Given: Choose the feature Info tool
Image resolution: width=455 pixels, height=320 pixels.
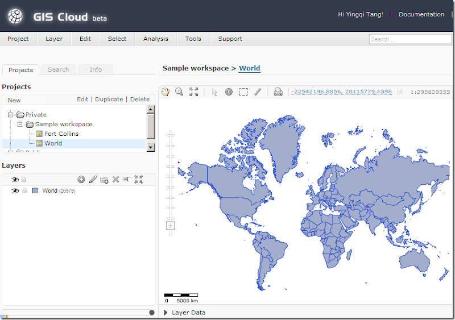Looking at the screenshot, I should (229, 92).
